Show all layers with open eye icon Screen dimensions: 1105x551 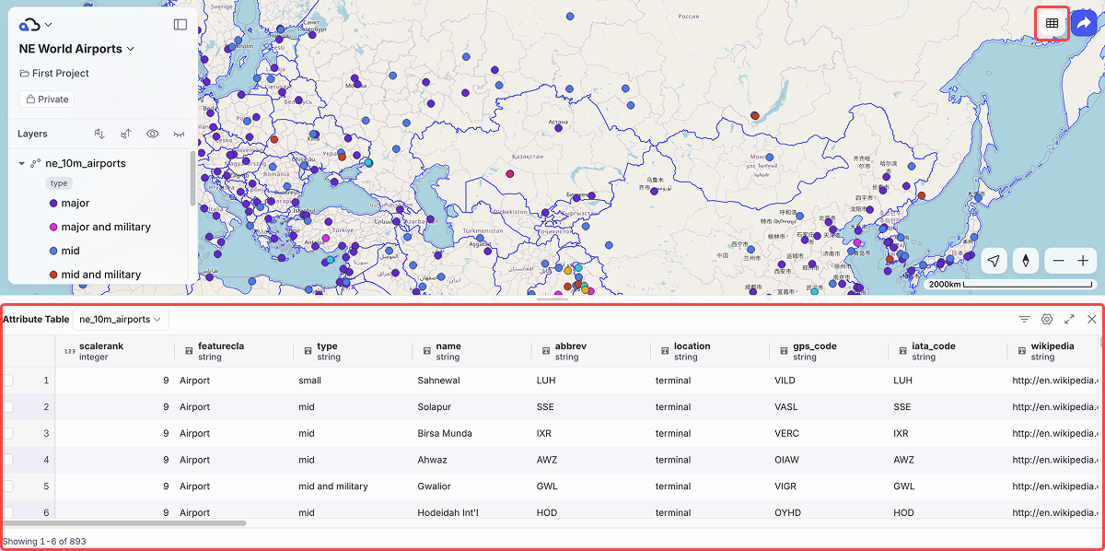153,134
